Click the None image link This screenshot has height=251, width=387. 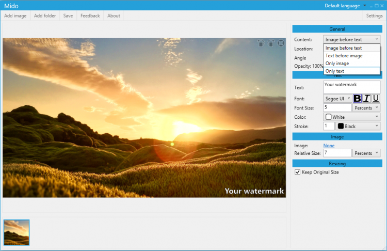pos(329,146)
